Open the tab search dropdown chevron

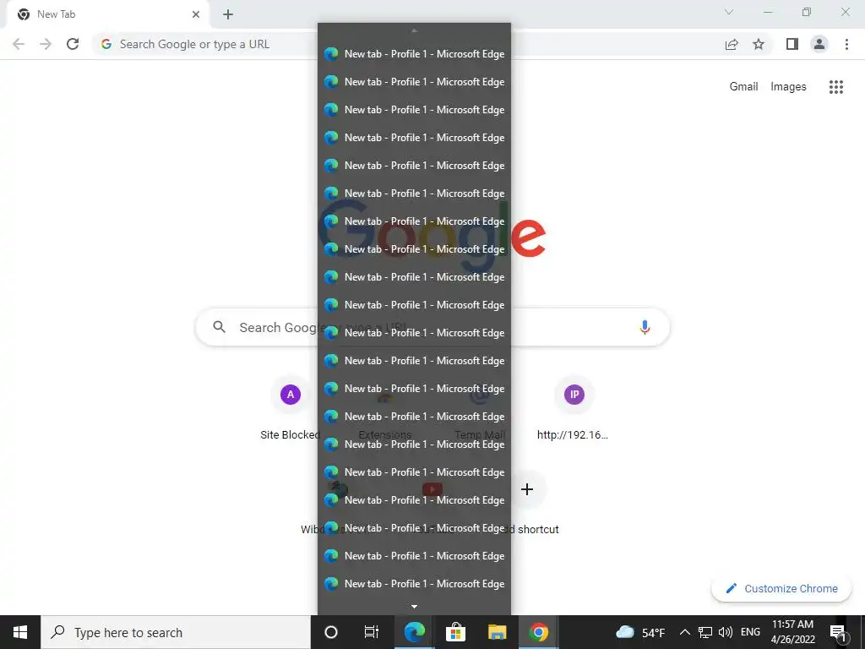click(x=729, y=12)
